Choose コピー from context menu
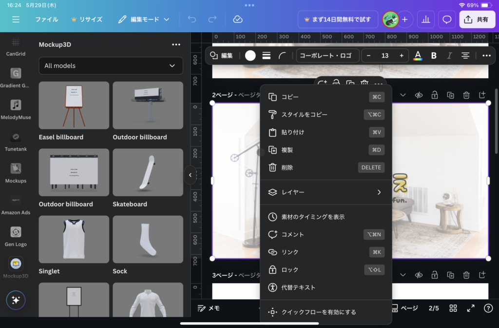The image size is (499, 328). click(326, 97)
